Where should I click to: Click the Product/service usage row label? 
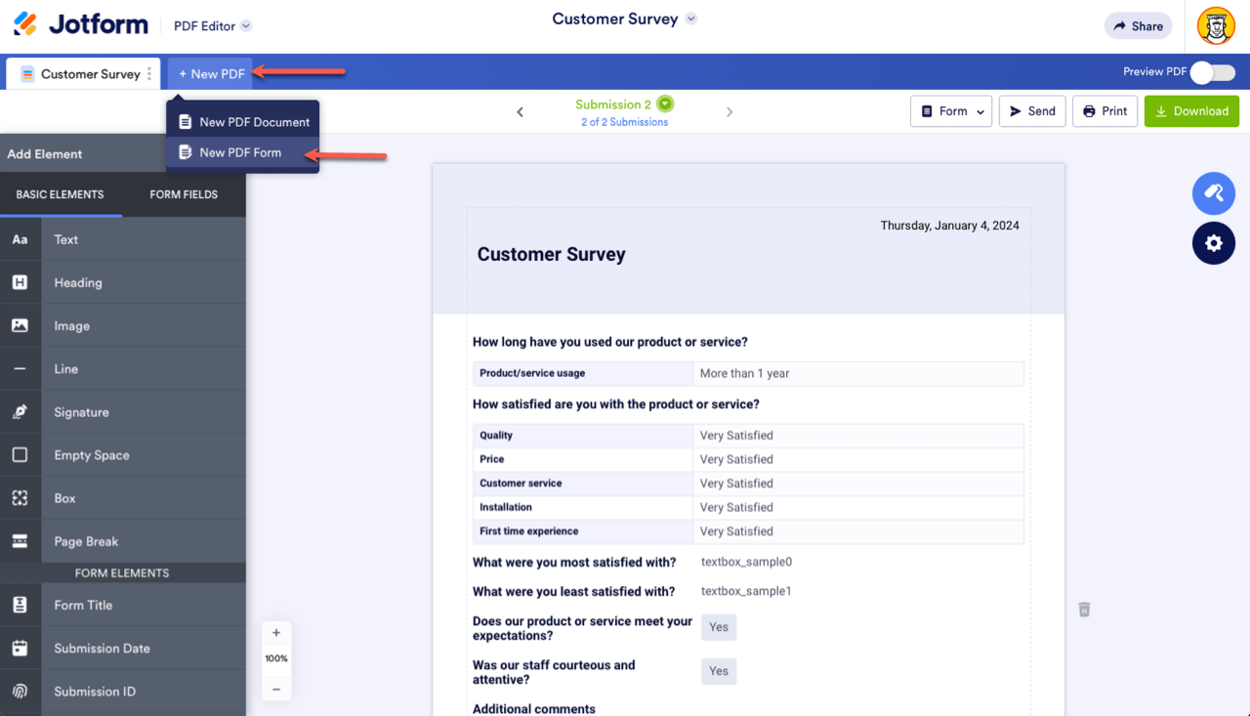click(x=583, y=373)
